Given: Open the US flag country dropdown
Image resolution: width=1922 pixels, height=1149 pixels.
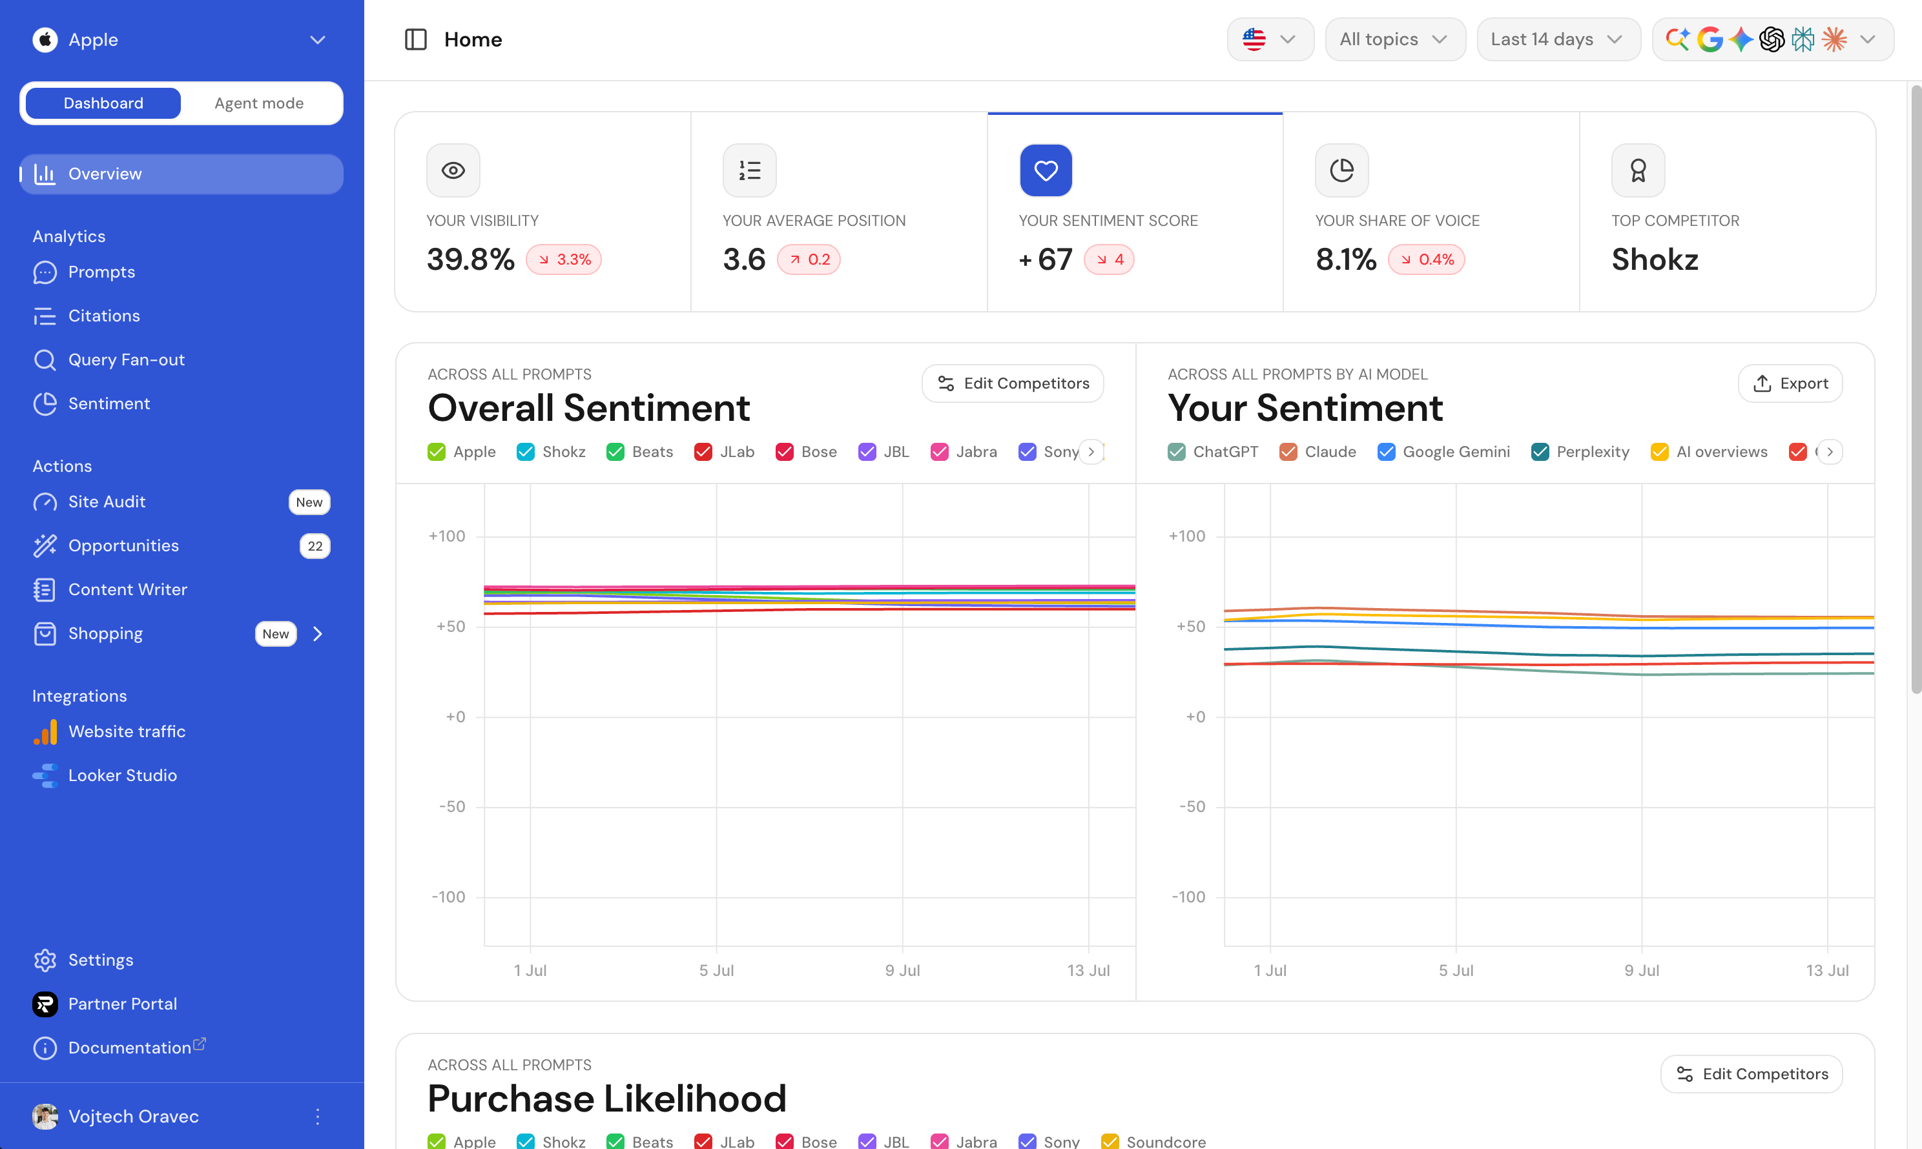Looking at the screenshot, I should pos(1270,39).
